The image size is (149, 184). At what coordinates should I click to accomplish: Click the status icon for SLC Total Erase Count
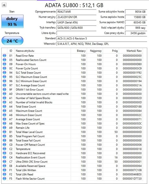(x=4, y=72)
